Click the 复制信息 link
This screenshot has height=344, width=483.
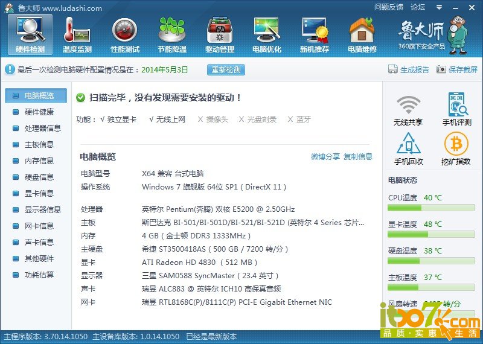[x=358, y=157]
